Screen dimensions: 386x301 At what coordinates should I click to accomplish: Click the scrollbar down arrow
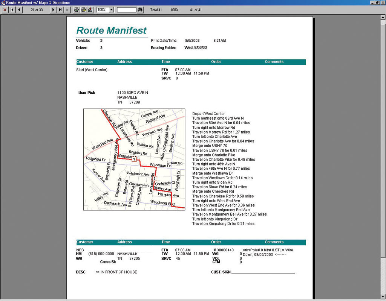[x=383, y=296]
